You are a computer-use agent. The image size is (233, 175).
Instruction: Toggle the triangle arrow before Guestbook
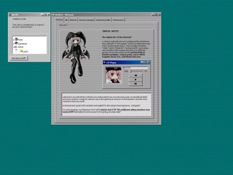(14, 44)
